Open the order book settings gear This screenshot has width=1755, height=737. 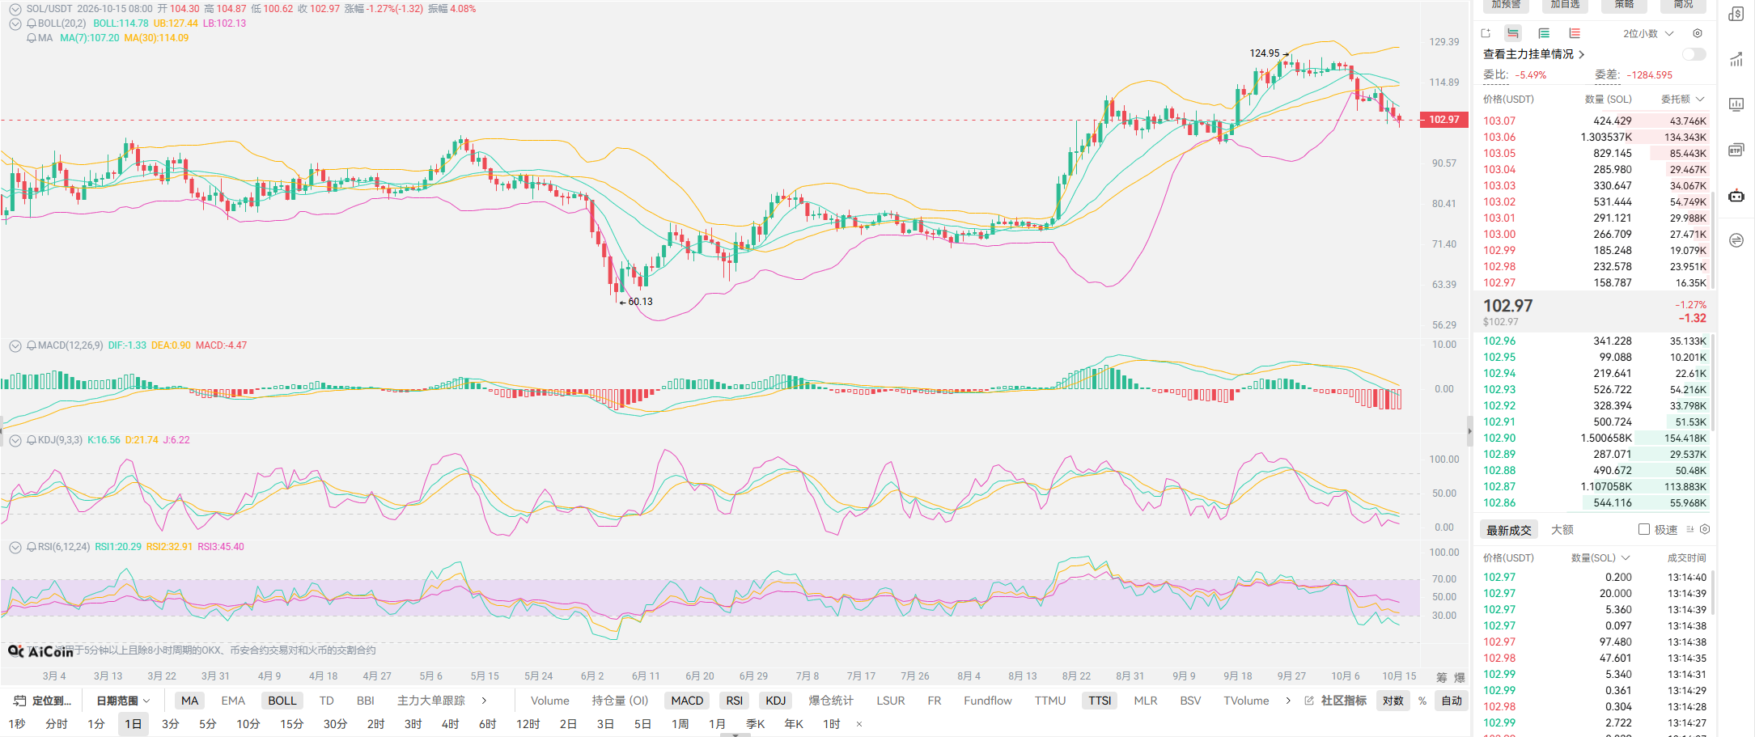1698,33
